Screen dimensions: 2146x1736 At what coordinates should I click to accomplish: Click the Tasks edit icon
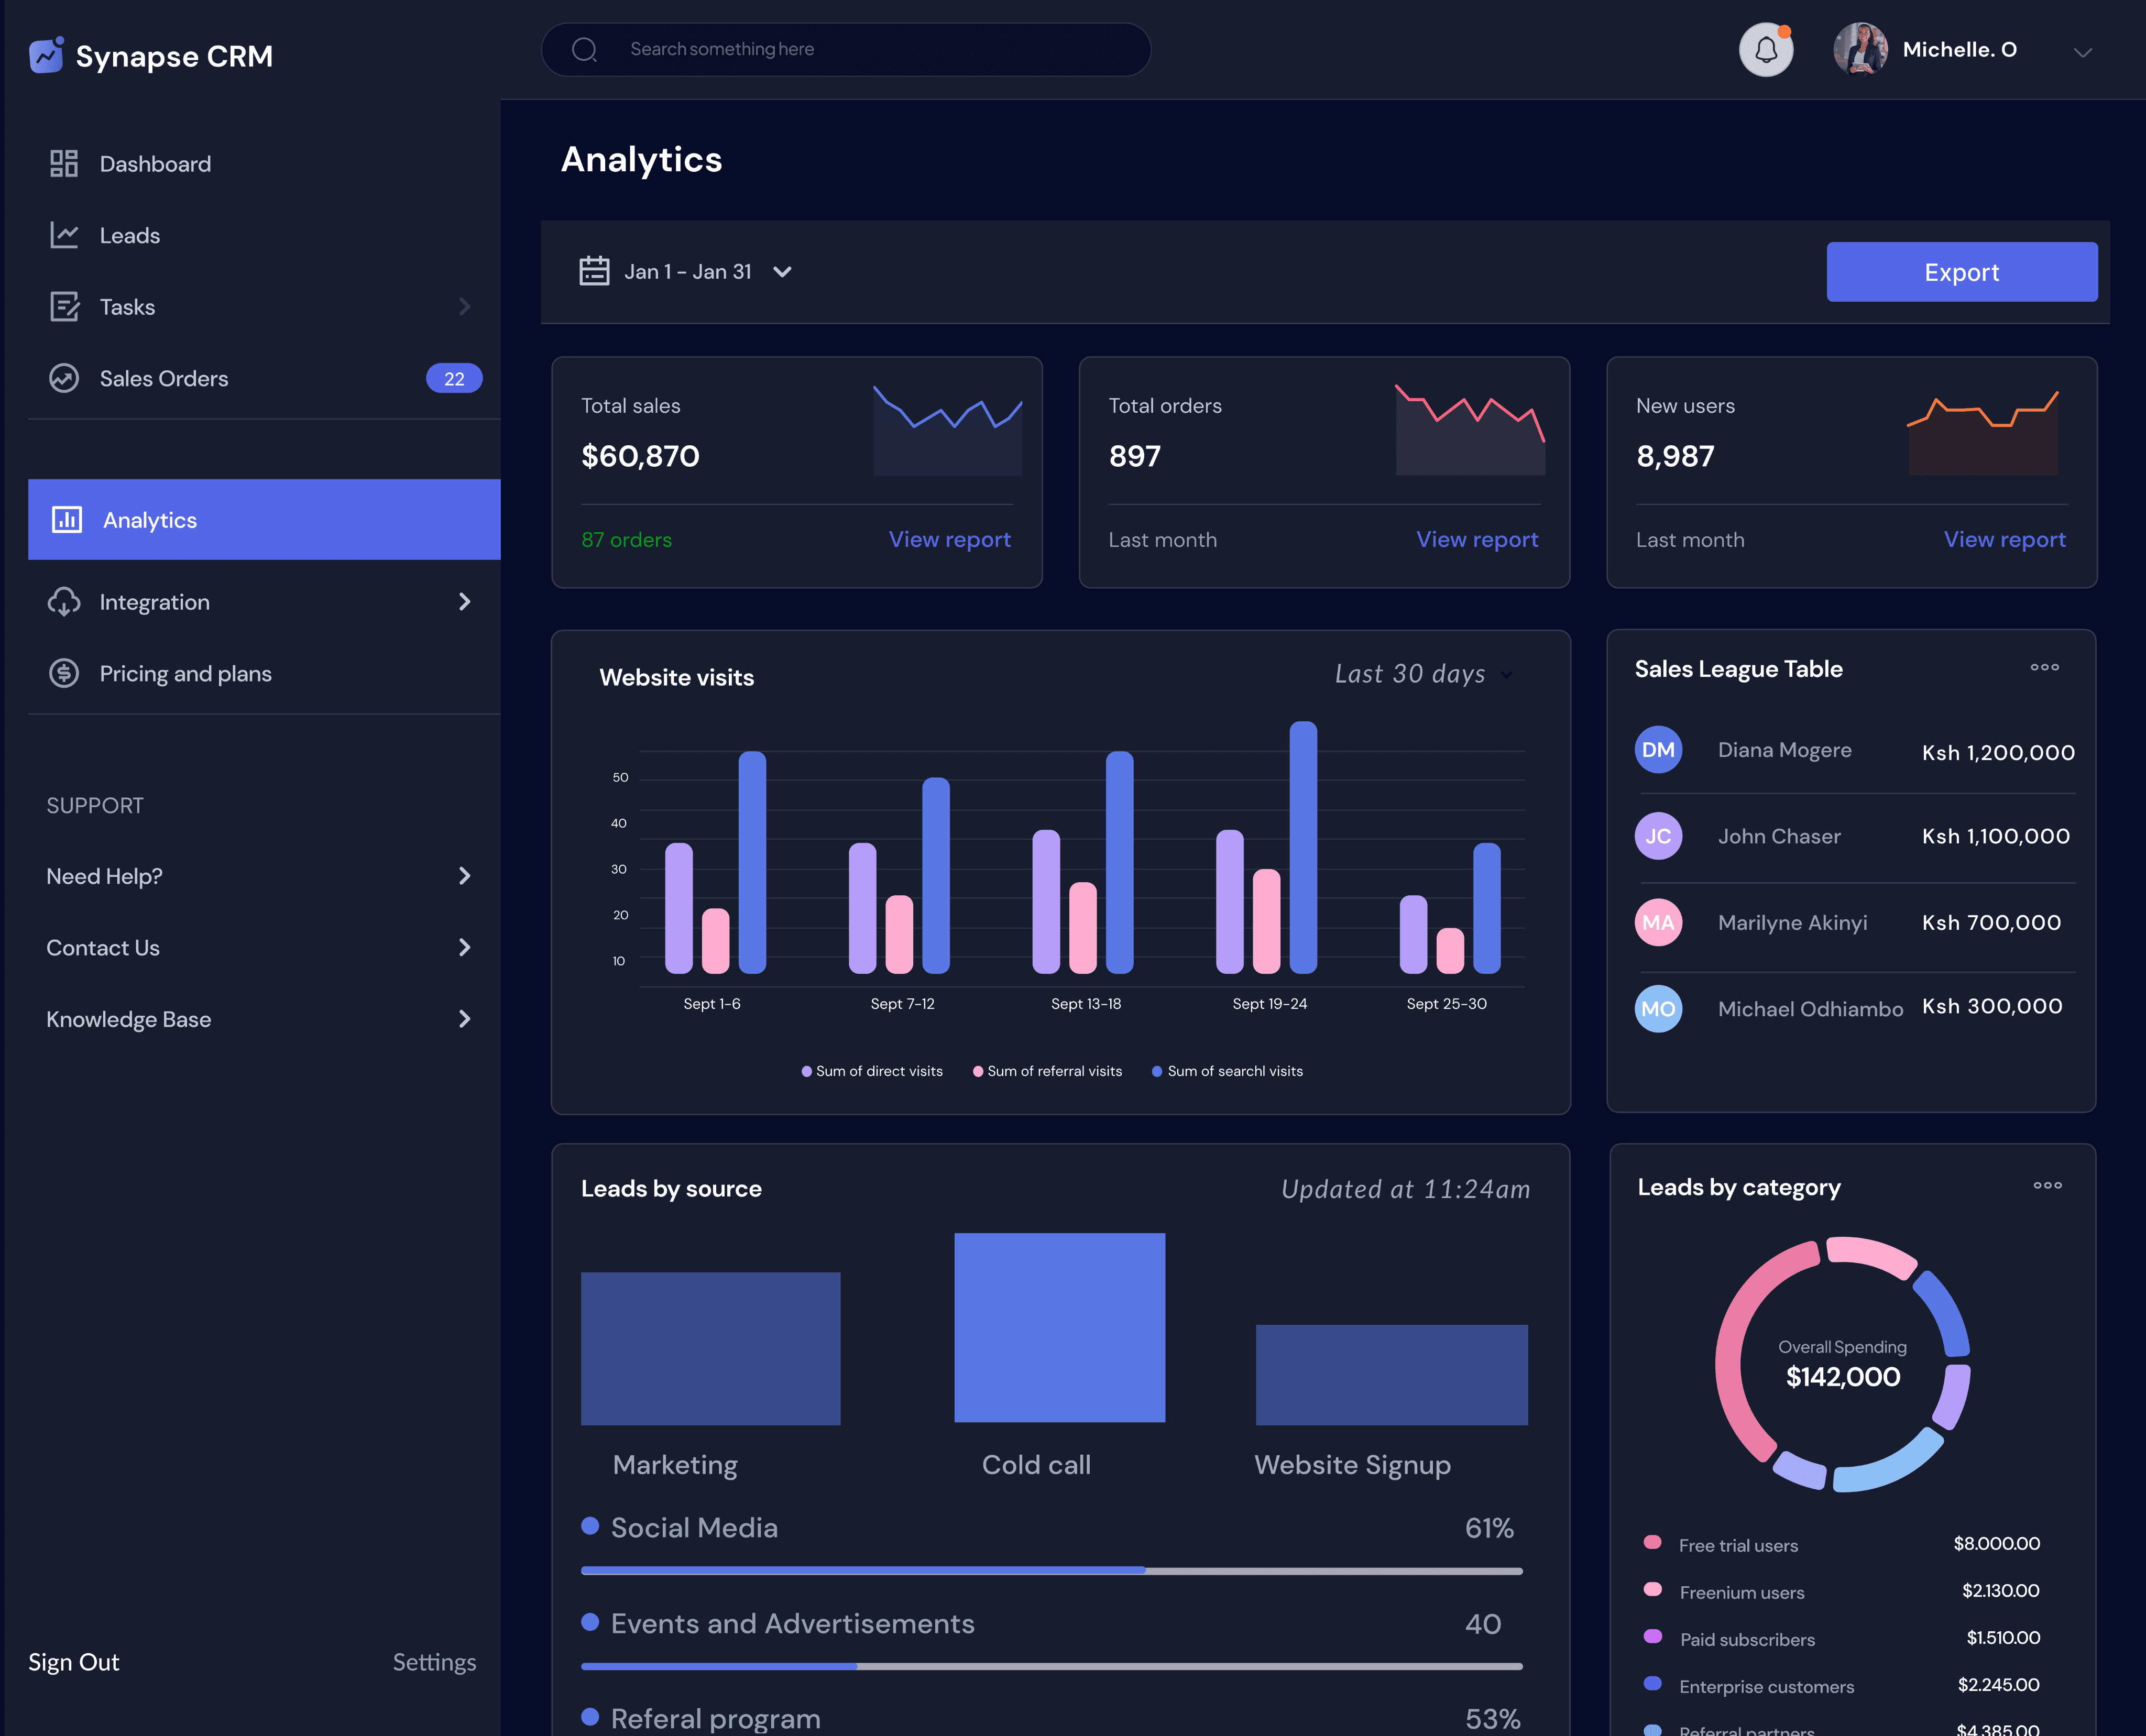(x=64, y=307)
